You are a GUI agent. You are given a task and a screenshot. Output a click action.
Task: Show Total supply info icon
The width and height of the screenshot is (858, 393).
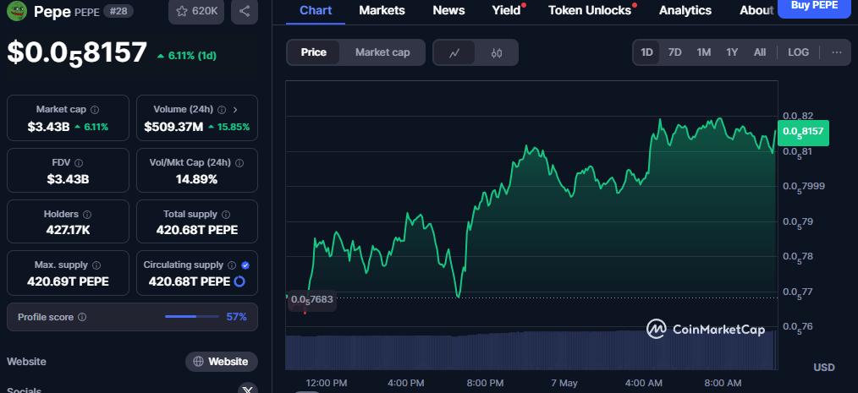click(x=226, y=215)
